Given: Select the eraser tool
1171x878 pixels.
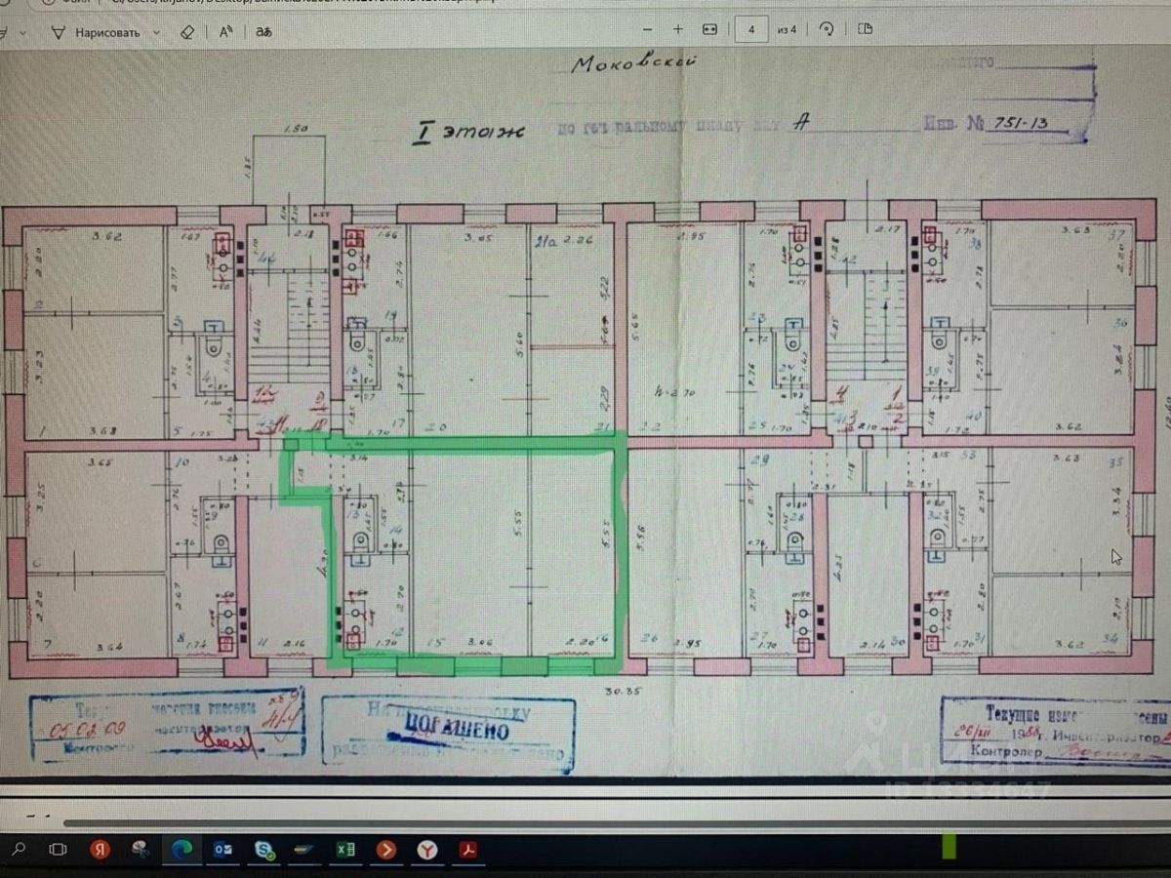Looking at the screenshot, I should 188,31.
